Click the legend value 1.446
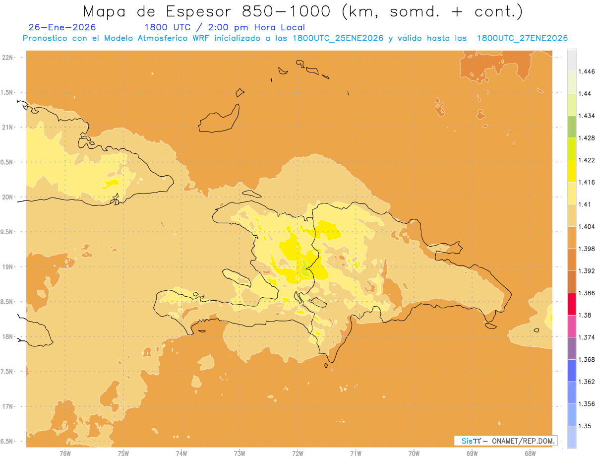The height and width of the screenshot is (460, 595). pyautogui.click(x=587, y=71)
